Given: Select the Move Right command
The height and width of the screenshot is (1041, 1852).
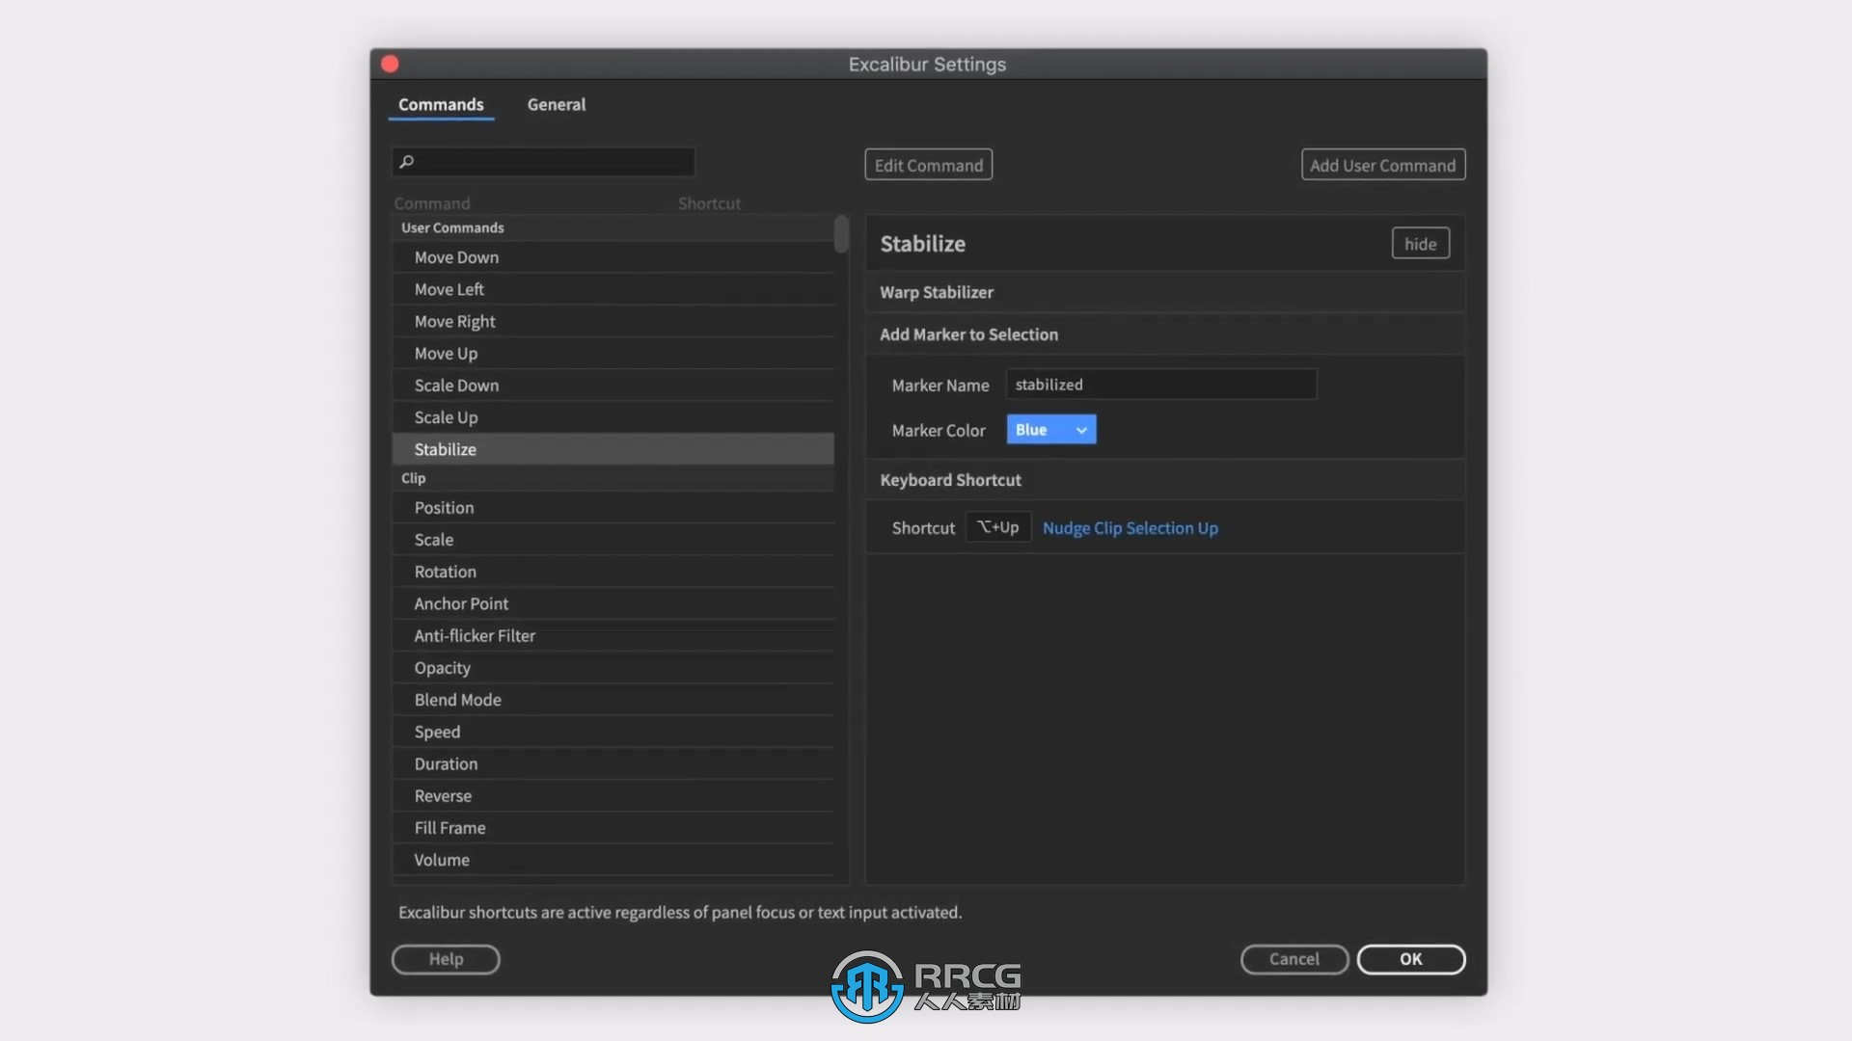Looking at the screenshot, I should coord(613,321).
